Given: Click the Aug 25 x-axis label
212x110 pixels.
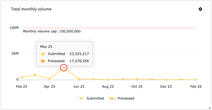Looking at the screenshot, I should coord(108,87).
